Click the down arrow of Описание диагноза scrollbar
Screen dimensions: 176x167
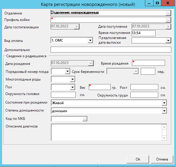164,138
